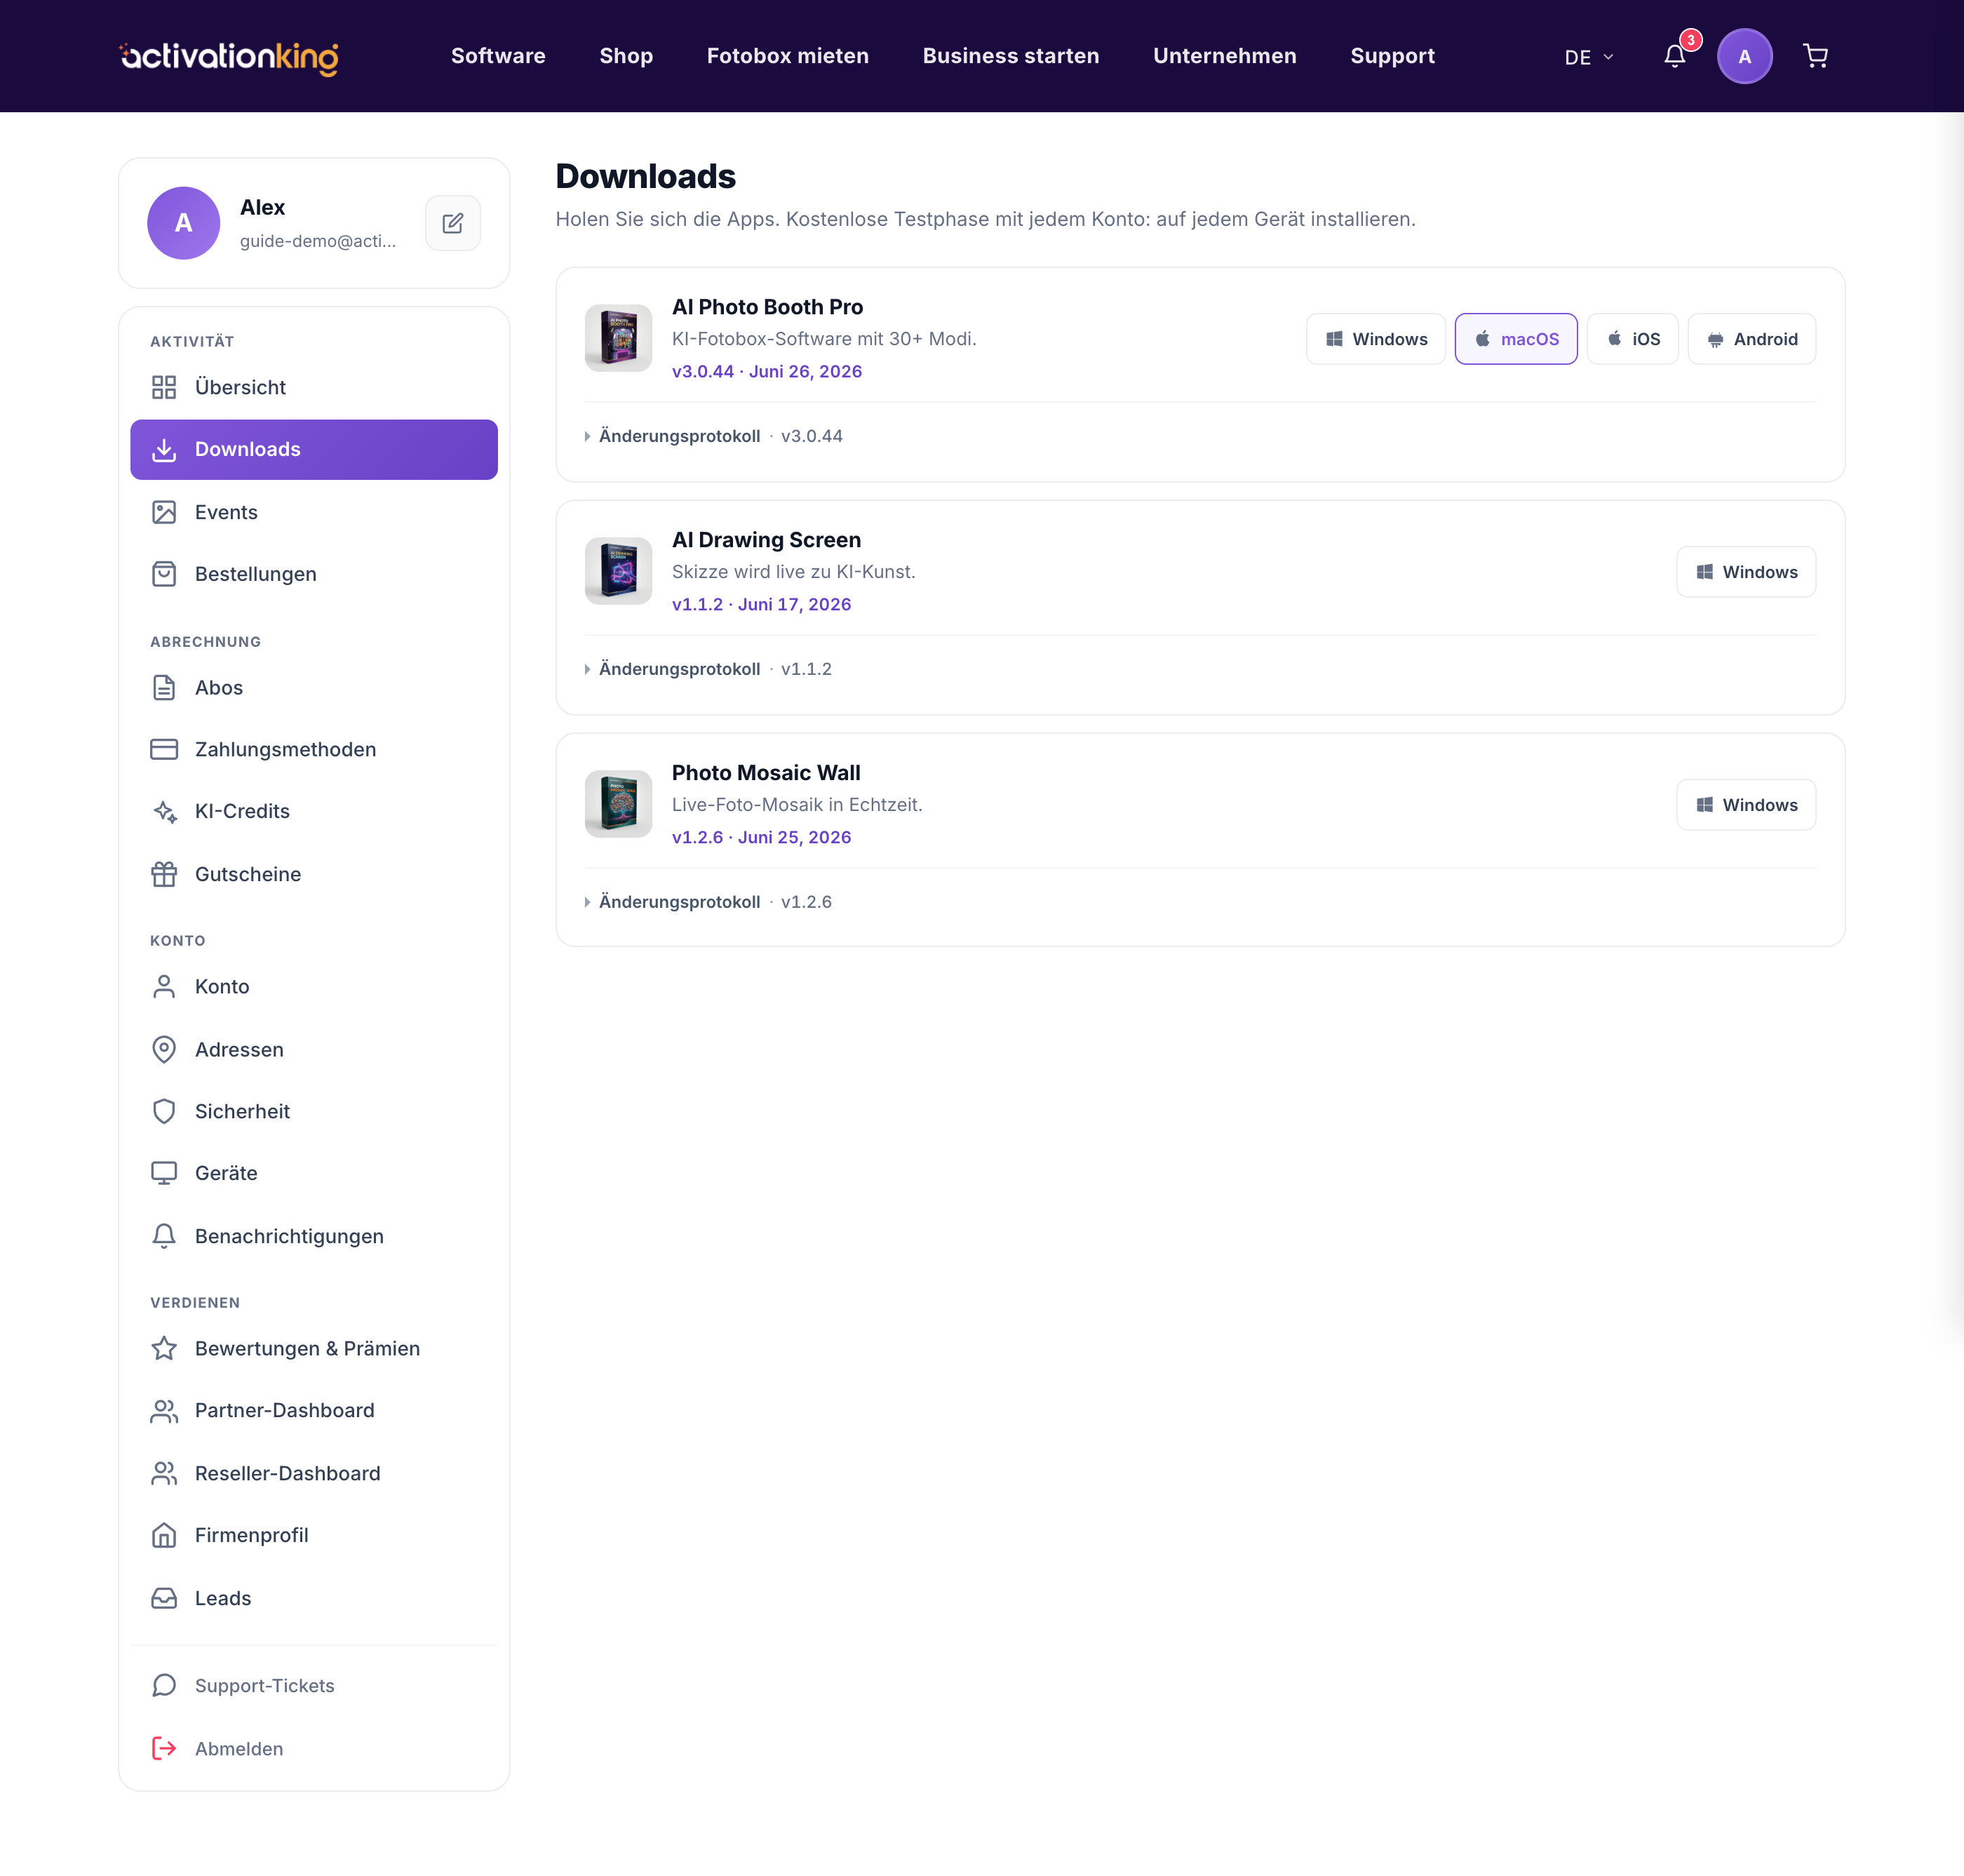Open the Shop menu
The image size is (1964, 1876).
[626, 56]
